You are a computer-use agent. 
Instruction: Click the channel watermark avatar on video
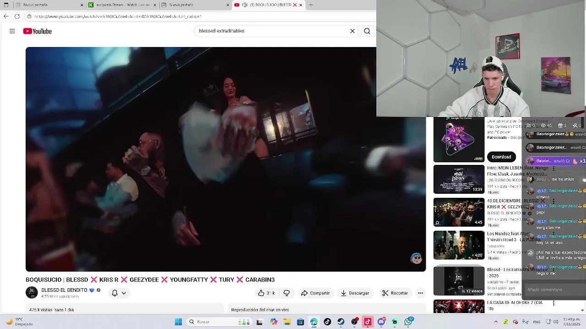tap(416, 259)
